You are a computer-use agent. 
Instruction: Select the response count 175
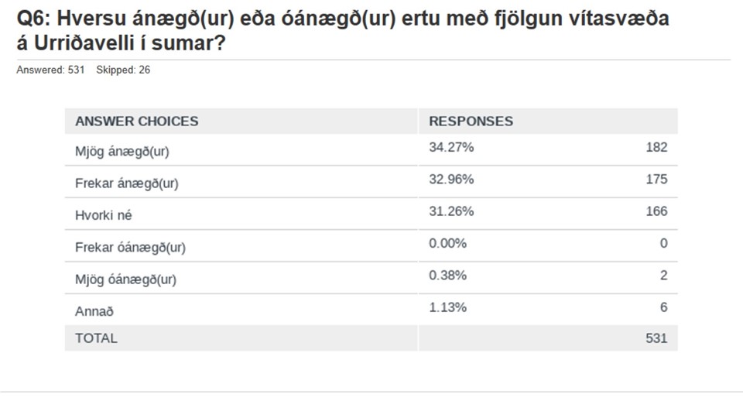[657, 179]
